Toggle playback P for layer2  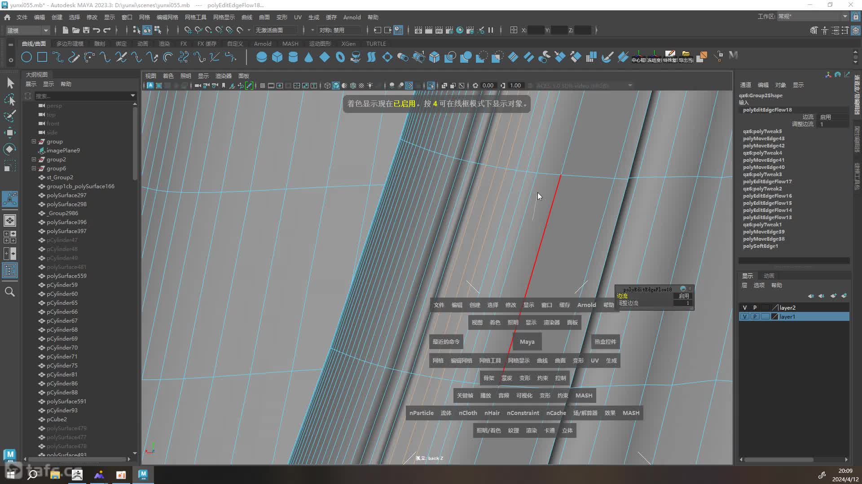755,307
